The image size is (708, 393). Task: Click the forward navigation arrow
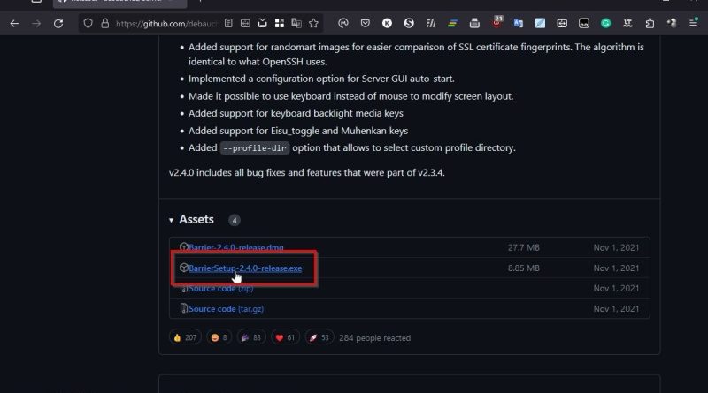pyautogui.click(x=36, y=24)
